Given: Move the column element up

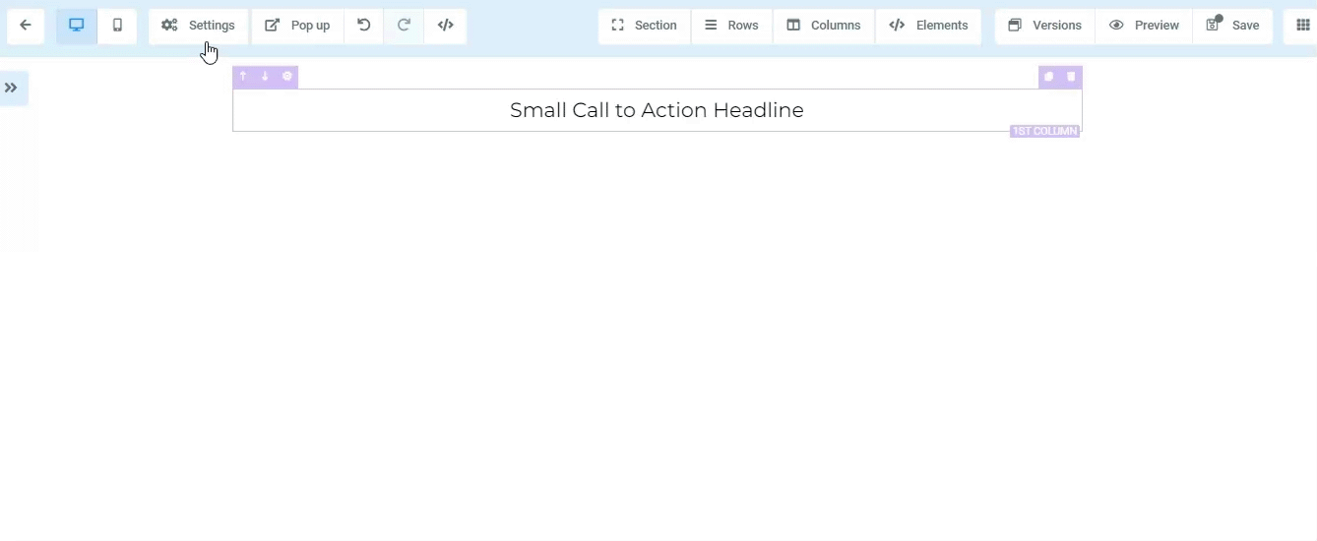Looking at the screenshot, I should tap(243, 77).
